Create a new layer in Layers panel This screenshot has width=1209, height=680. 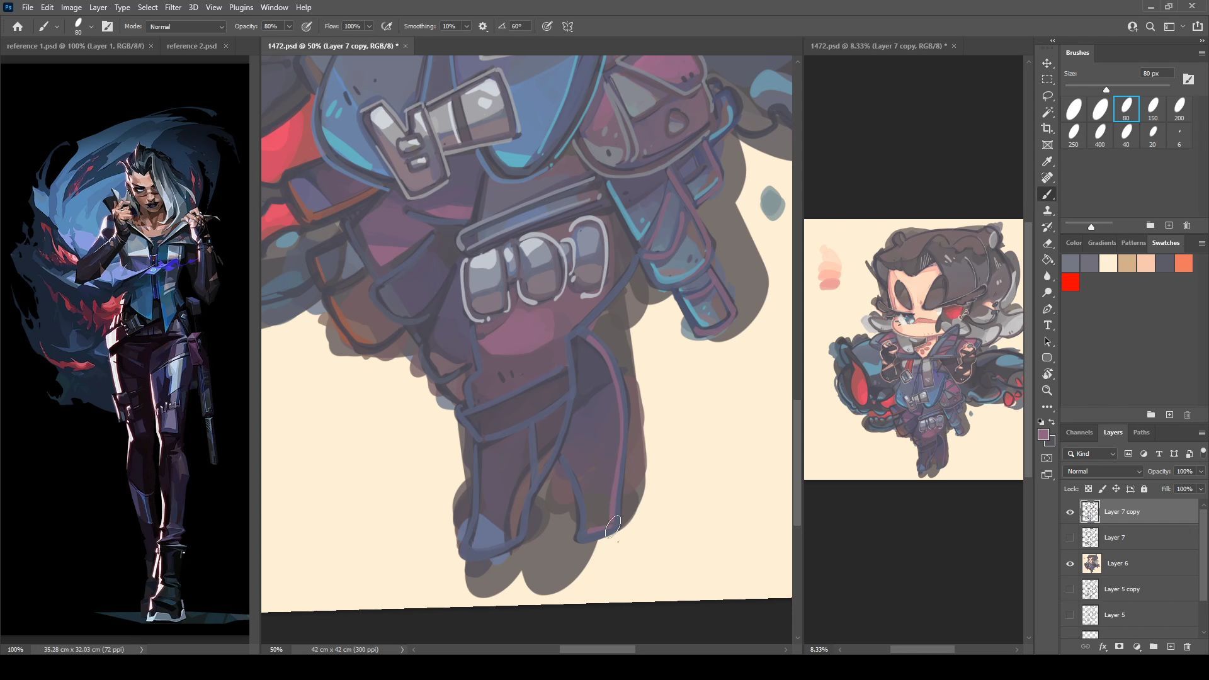pyautogui.click(x=1171, y=647)
